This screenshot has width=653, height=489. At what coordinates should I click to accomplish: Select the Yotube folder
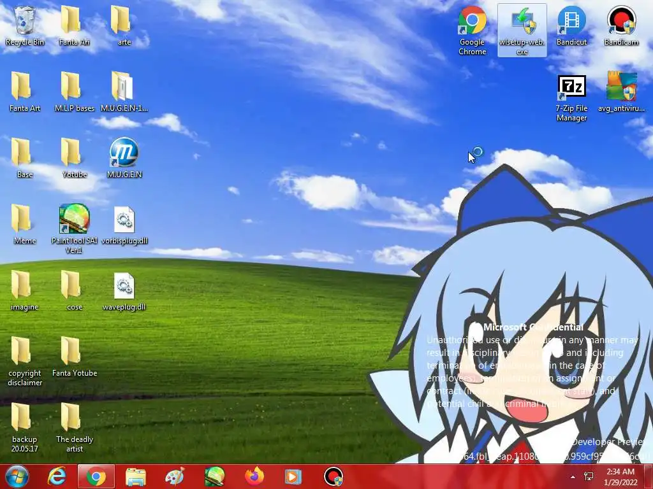tap(74, 158)
